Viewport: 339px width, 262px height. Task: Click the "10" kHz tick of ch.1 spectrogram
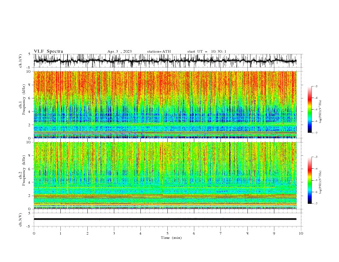pos(30,71)
